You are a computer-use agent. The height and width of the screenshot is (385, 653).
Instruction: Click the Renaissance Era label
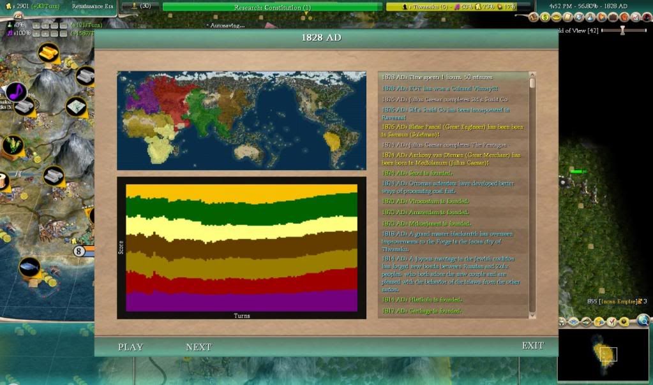93,6
